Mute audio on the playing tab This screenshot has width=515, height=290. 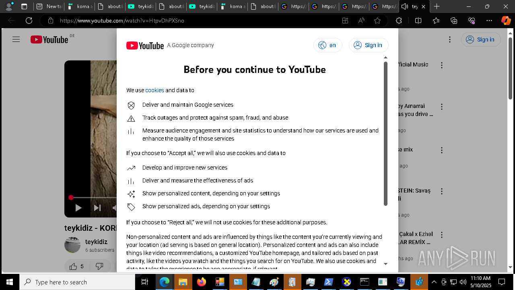coord(405,6)
